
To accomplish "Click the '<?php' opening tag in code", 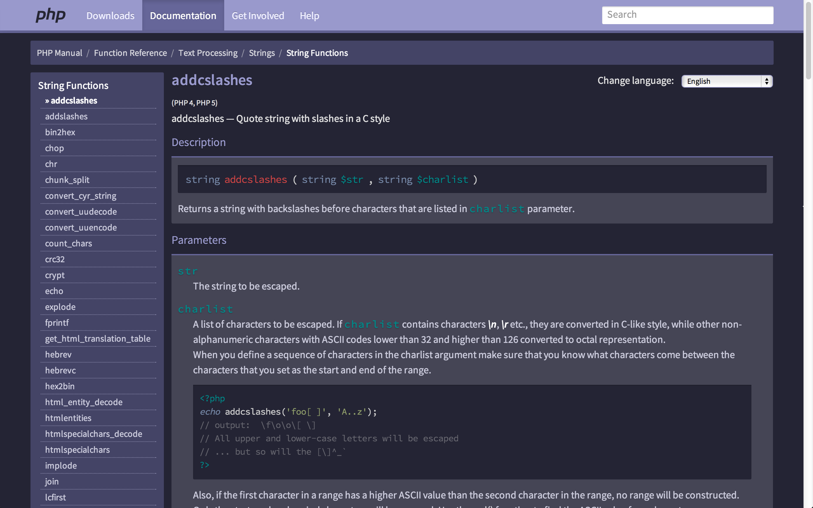I will pyautogui.click(x=212, y=398).
